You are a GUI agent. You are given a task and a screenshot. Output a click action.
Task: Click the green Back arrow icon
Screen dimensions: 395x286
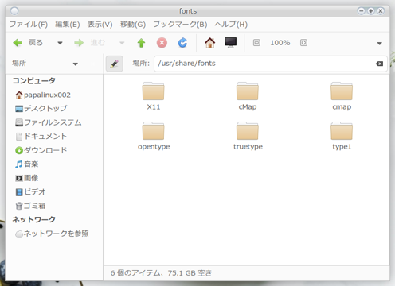18,43
